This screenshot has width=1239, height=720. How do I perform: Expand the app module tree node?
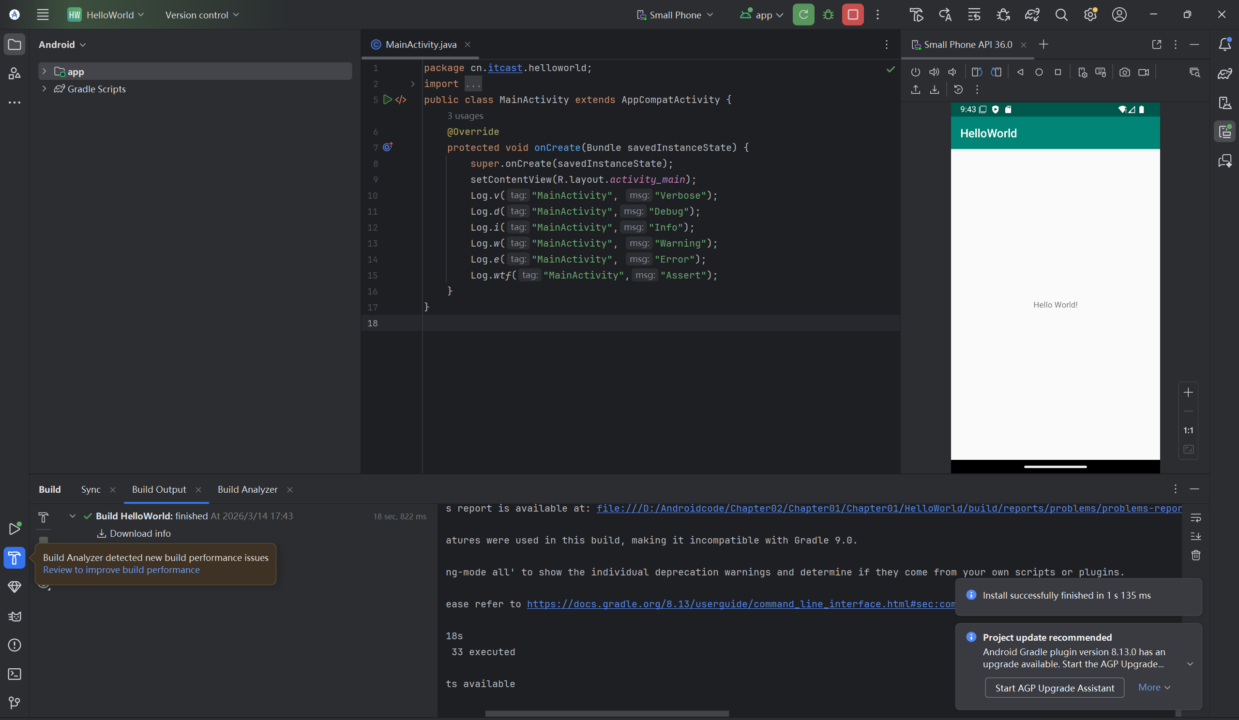tap(44, 71)
